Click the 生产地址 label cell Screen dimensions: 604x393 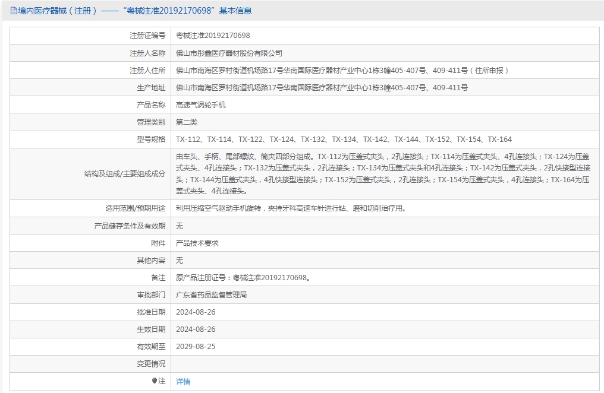90,88
